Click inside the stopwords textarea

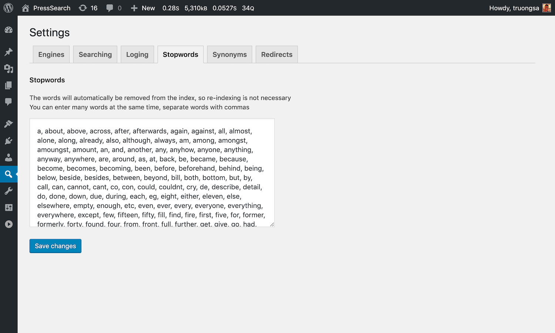coord(152,173)
